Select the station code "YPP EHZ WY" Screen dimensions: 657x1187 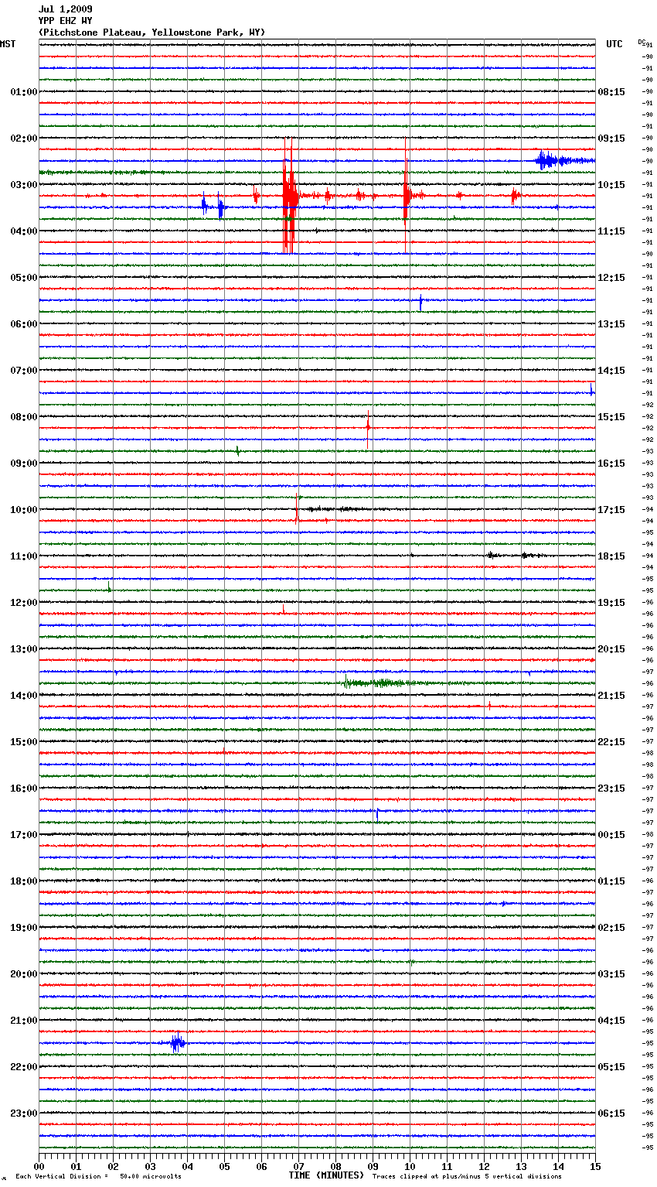[65, 21]
